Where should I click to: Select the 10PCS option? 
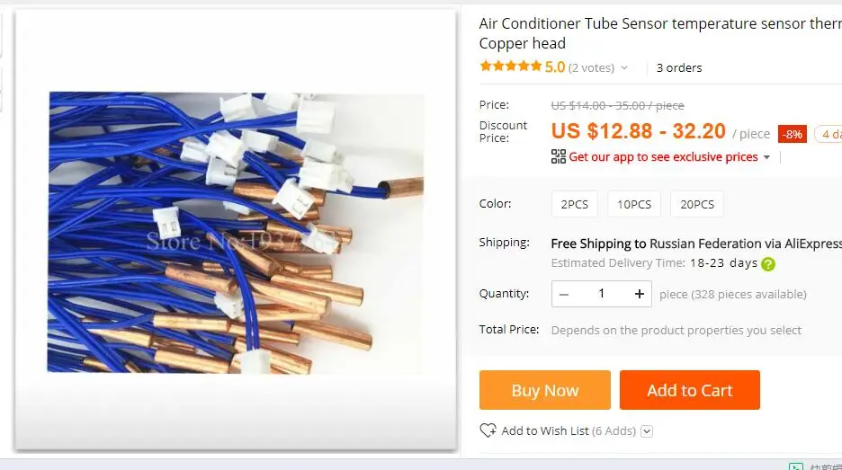634,204
